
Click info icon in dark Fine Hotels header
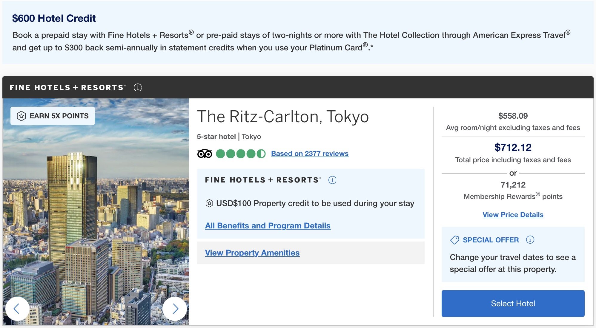[x=138, y=87]
